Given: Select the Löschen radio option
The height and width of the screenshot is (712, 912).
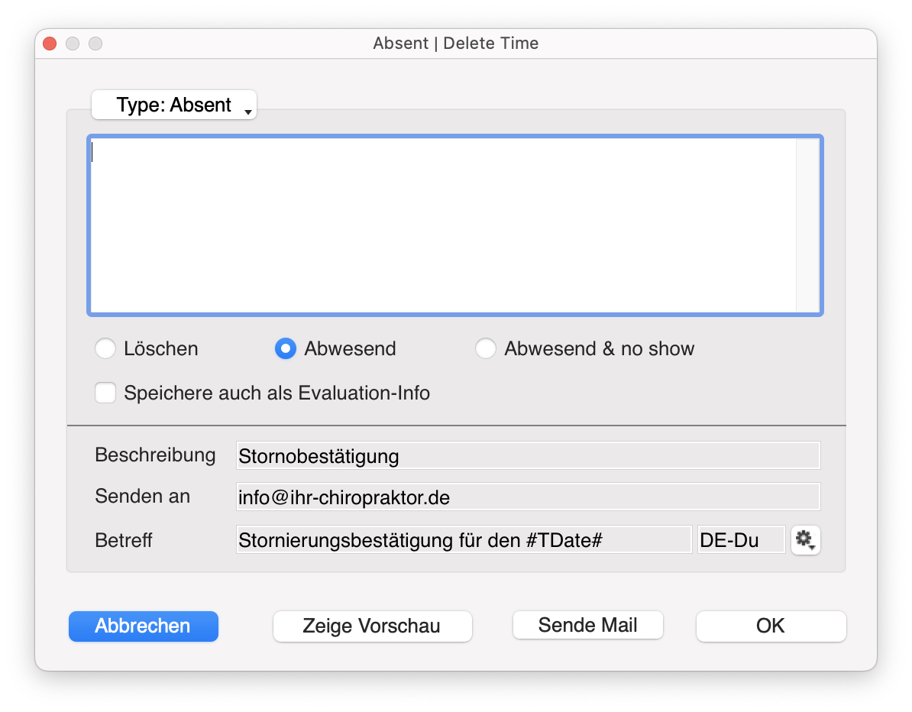Looking at the screenshot, I should 105,349.
